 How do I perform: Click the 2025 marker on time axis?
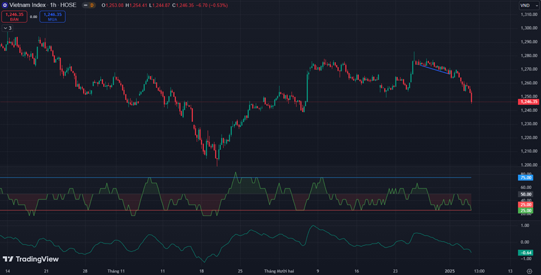pos(450,270)
